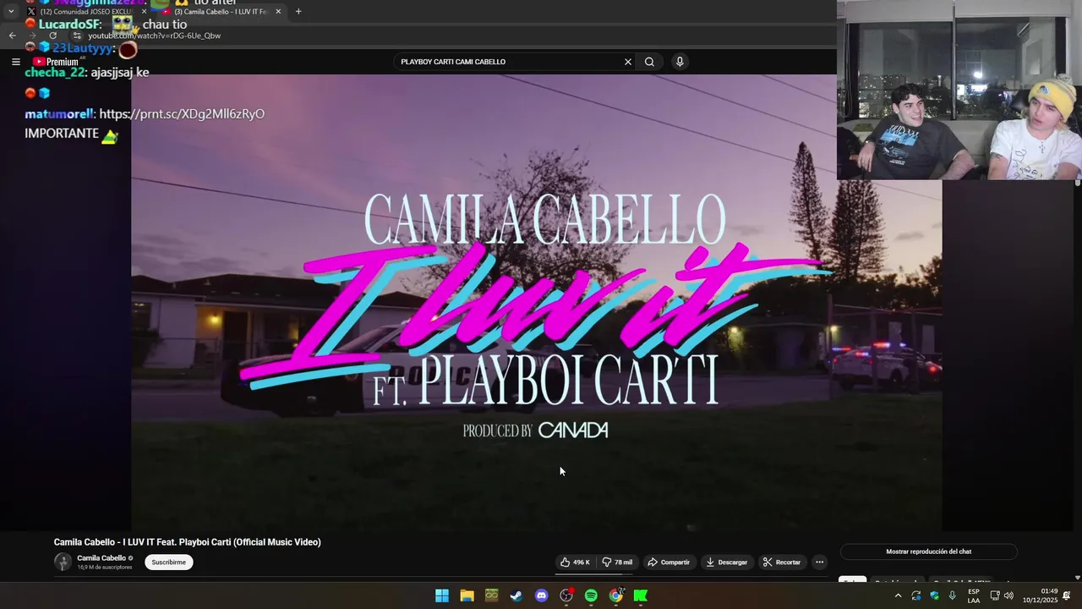Close the Camila Cabello YouTube tab

coord(278,12)
